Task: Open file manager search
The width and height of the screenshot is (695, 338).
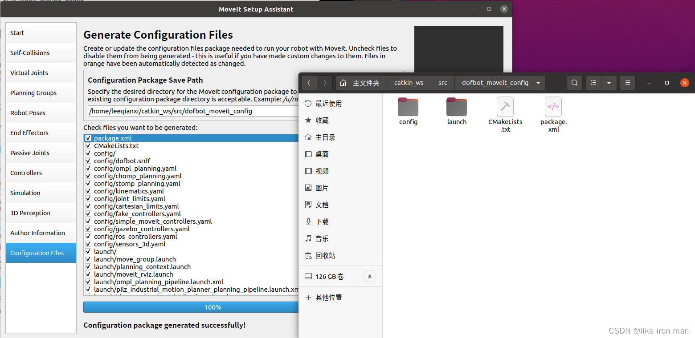Action: (x=575, y=83)
